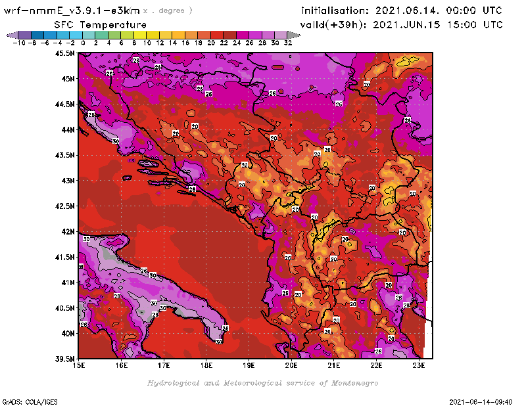This screenshot has height=406, width=526.
Task: Select the '20E' longitude axis label
Action: 291,365
